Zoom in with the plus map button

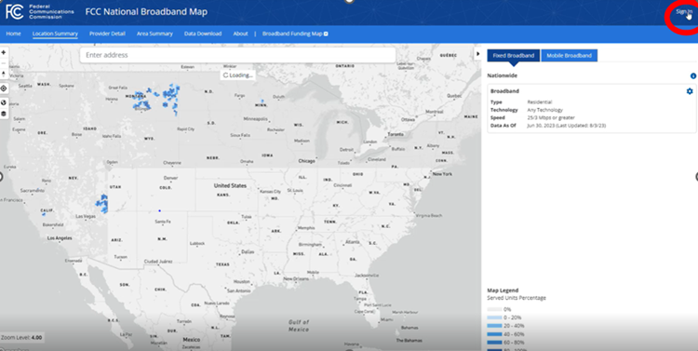pos(4,52)
